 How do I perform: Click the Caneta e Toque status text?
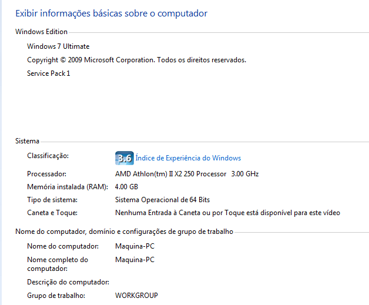[227, 213]
